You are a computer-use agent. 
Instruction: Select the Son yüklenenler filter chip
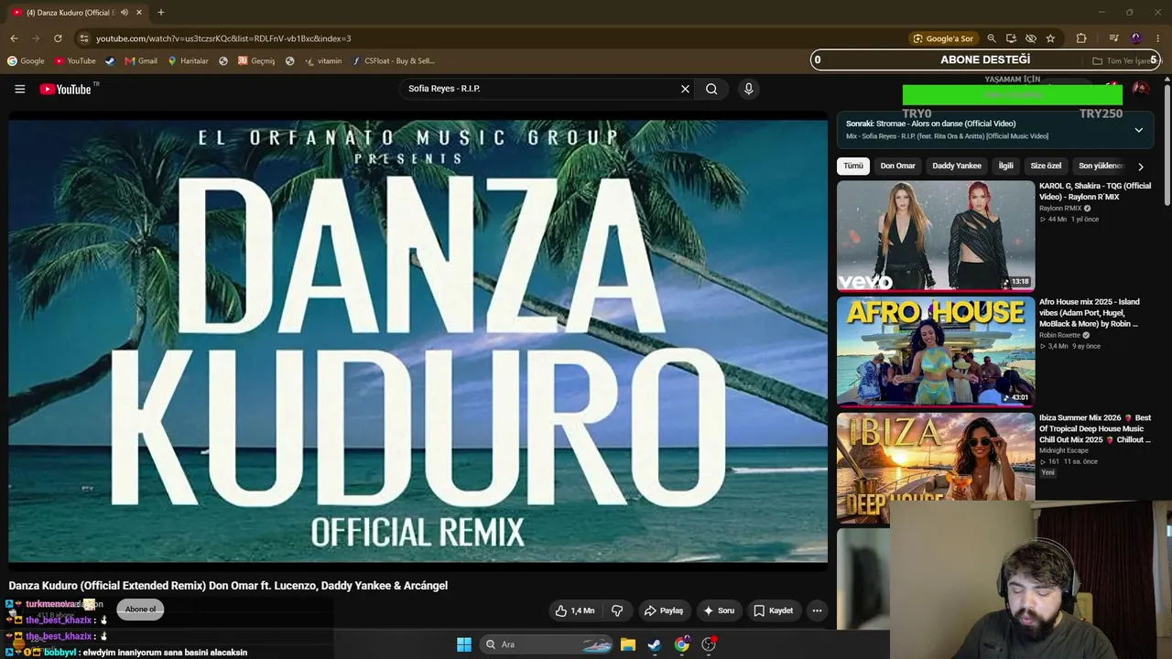tap(1101, 166)
